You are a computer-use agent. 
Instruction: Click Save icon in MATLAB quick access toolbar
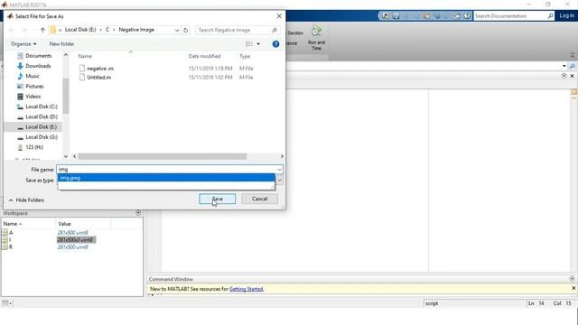[x=396, y=16]
